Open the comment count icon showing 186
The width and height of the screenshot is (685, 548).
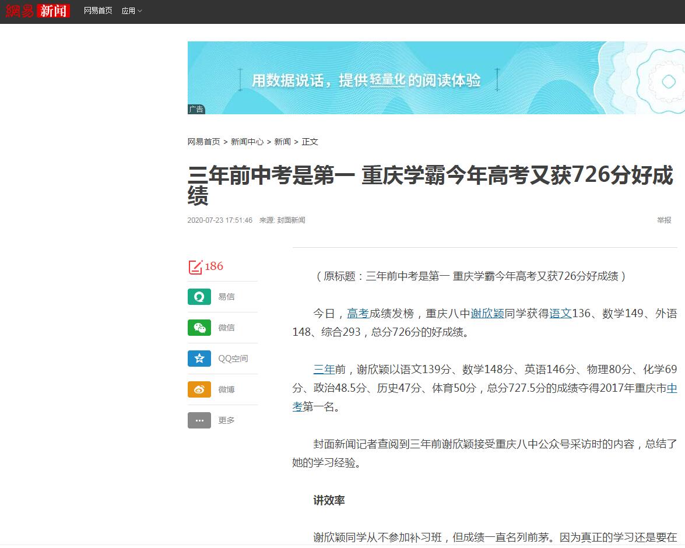tap(195, 267)
